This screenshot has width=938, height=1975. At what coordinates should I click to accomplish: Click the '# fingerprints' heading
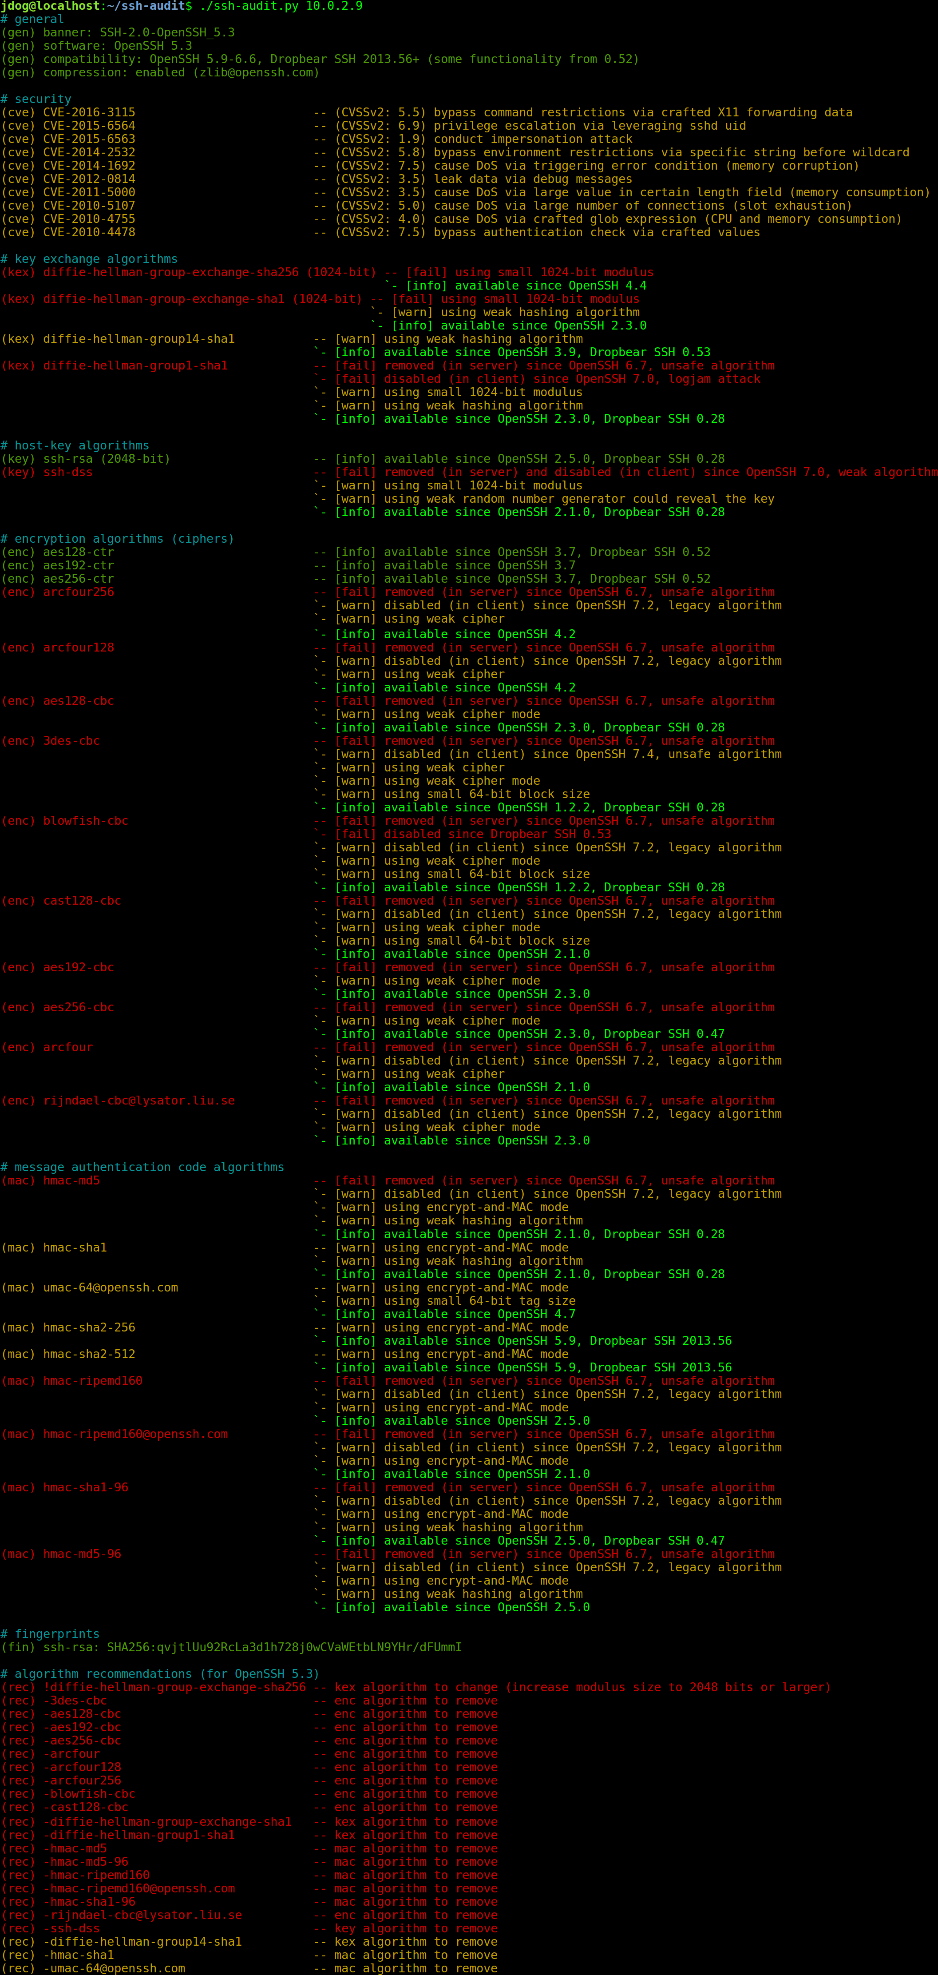point(50,1634)
